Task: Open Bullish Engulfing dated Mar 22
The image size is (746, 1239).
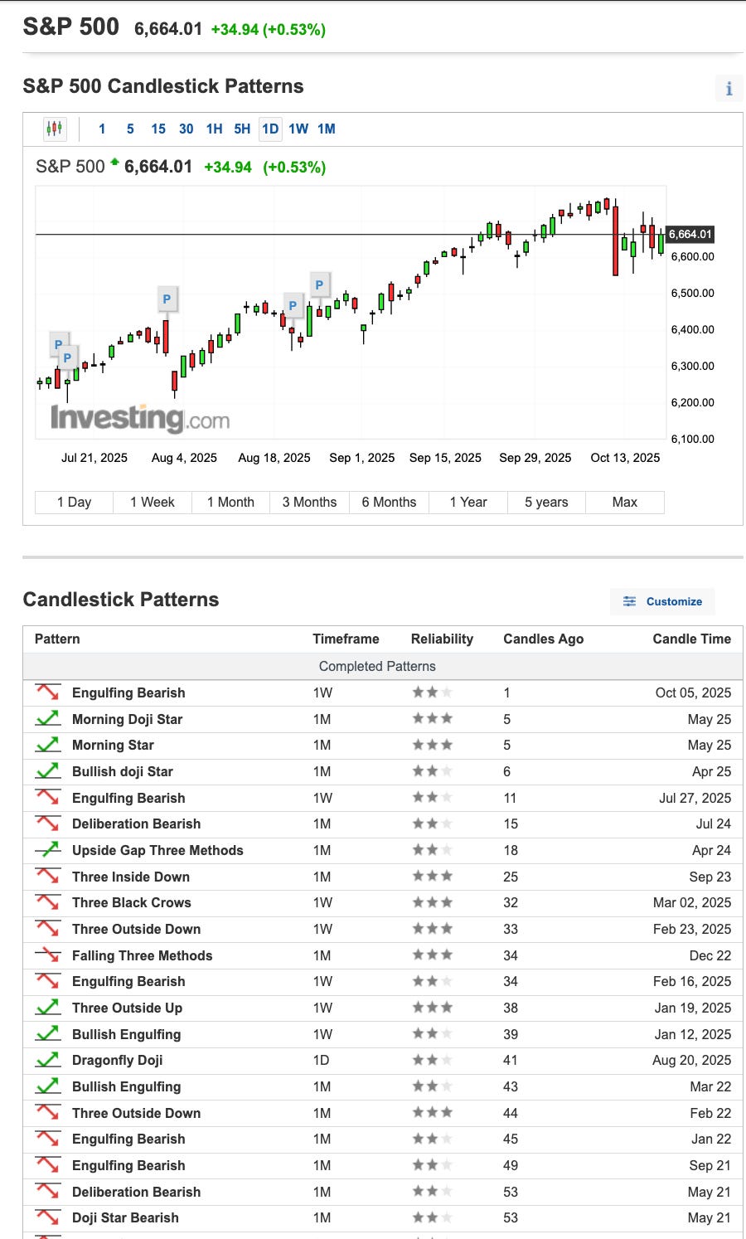Action: click(x=126, y=1086)
